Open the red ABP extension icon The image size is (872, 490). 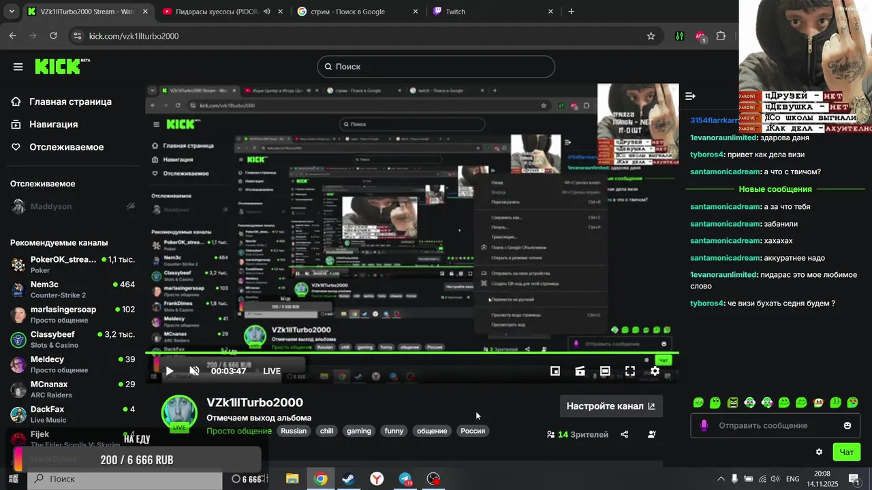tap(700, 36)
